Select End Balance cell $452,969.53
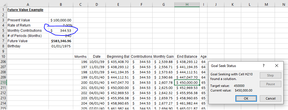 click(187, 88)
